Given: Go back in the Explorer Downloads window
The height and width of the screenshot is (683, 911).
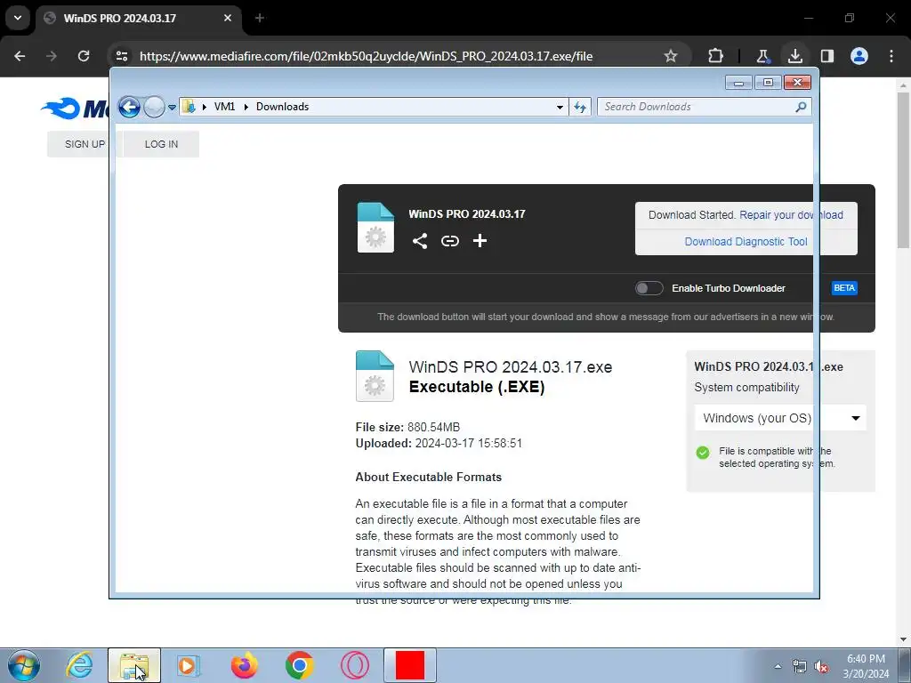Looking at the screenshot, I should (129, 107).
